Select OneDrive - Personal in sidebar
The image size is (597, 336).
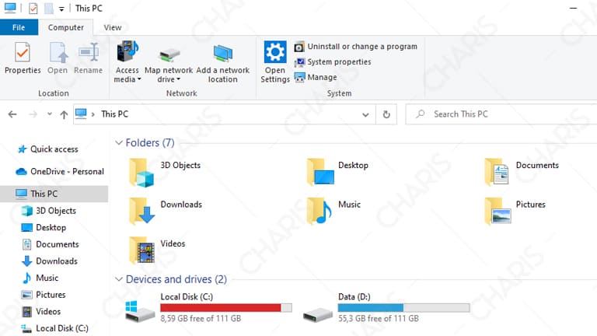60,171
